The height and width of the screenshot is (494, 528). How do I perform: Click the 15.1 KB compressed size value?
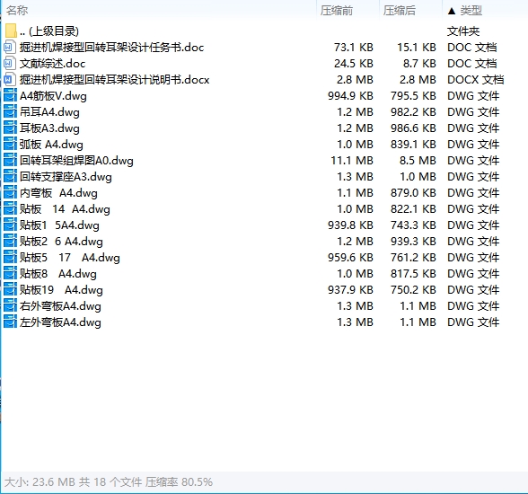(x=417, y=47)
